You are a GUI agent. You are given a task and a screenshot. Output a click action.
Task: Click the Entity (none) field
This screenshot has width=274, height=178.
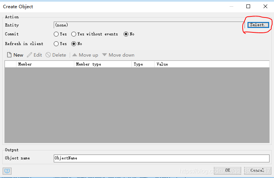149,25
